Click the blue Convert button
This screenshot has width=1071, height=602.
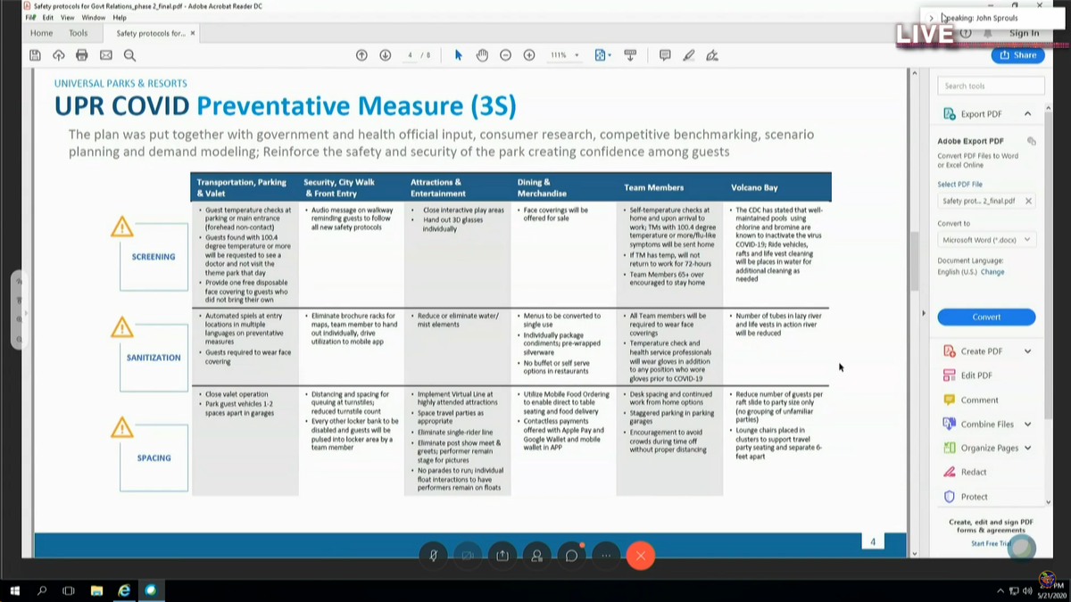tap(986, 317)
